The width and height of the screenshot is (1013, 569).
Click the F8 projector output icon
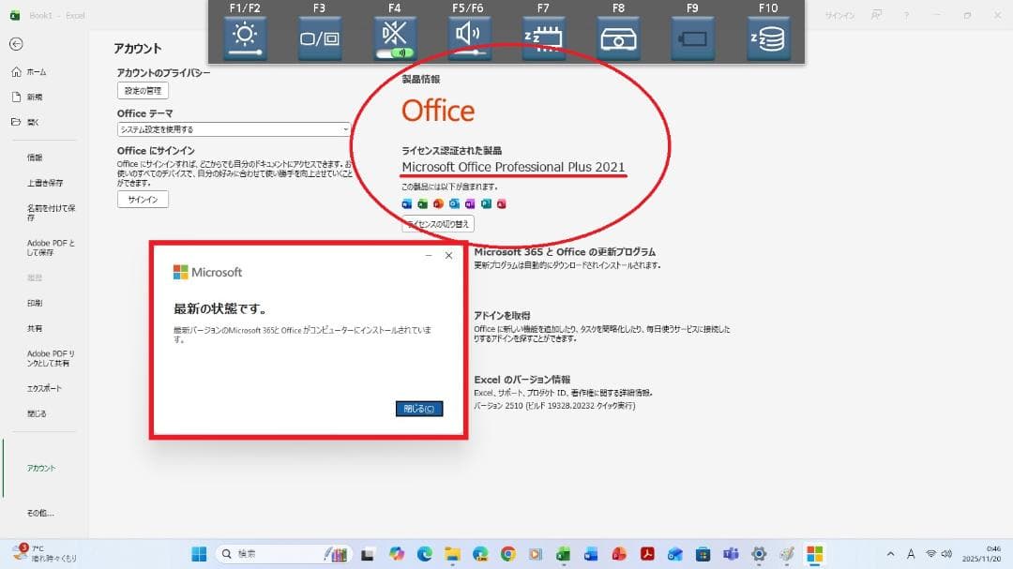[618, 38]
